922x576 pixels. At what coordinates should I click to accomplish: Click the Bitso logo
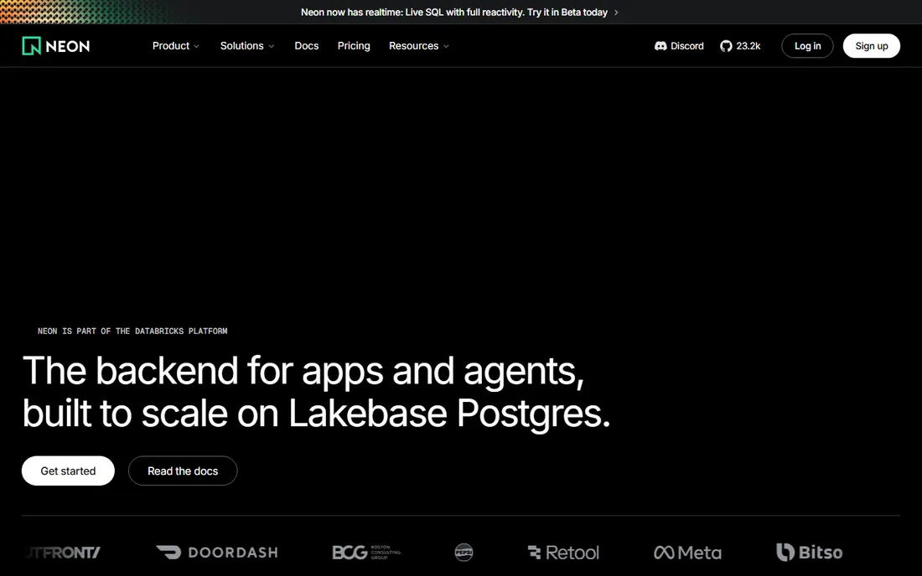point(809,552)
